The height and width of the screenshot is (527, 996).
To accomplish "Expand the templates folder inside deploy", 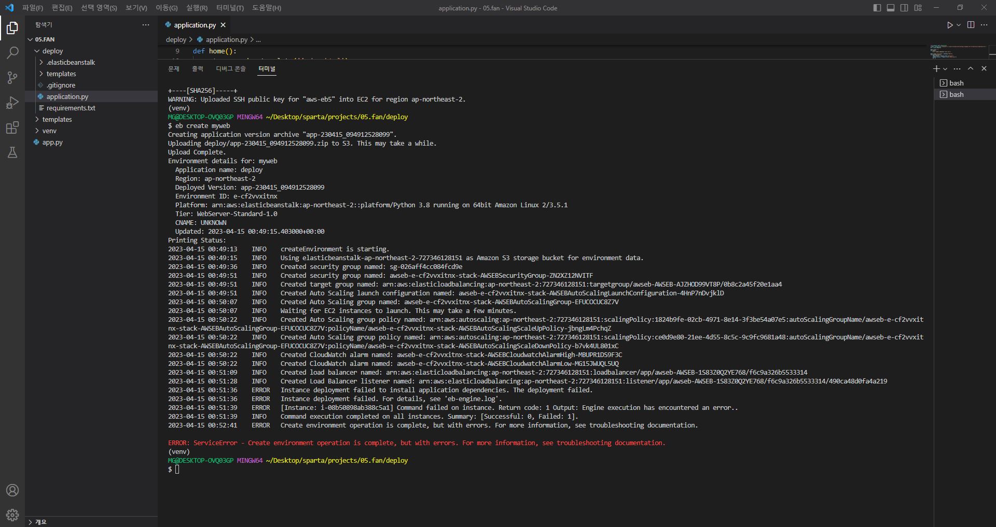I will [41, 74].
